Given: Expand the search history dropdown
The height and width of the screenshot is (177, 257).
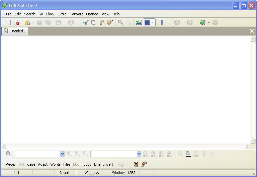Looking at the screenshot, I should tap(62, 154).
